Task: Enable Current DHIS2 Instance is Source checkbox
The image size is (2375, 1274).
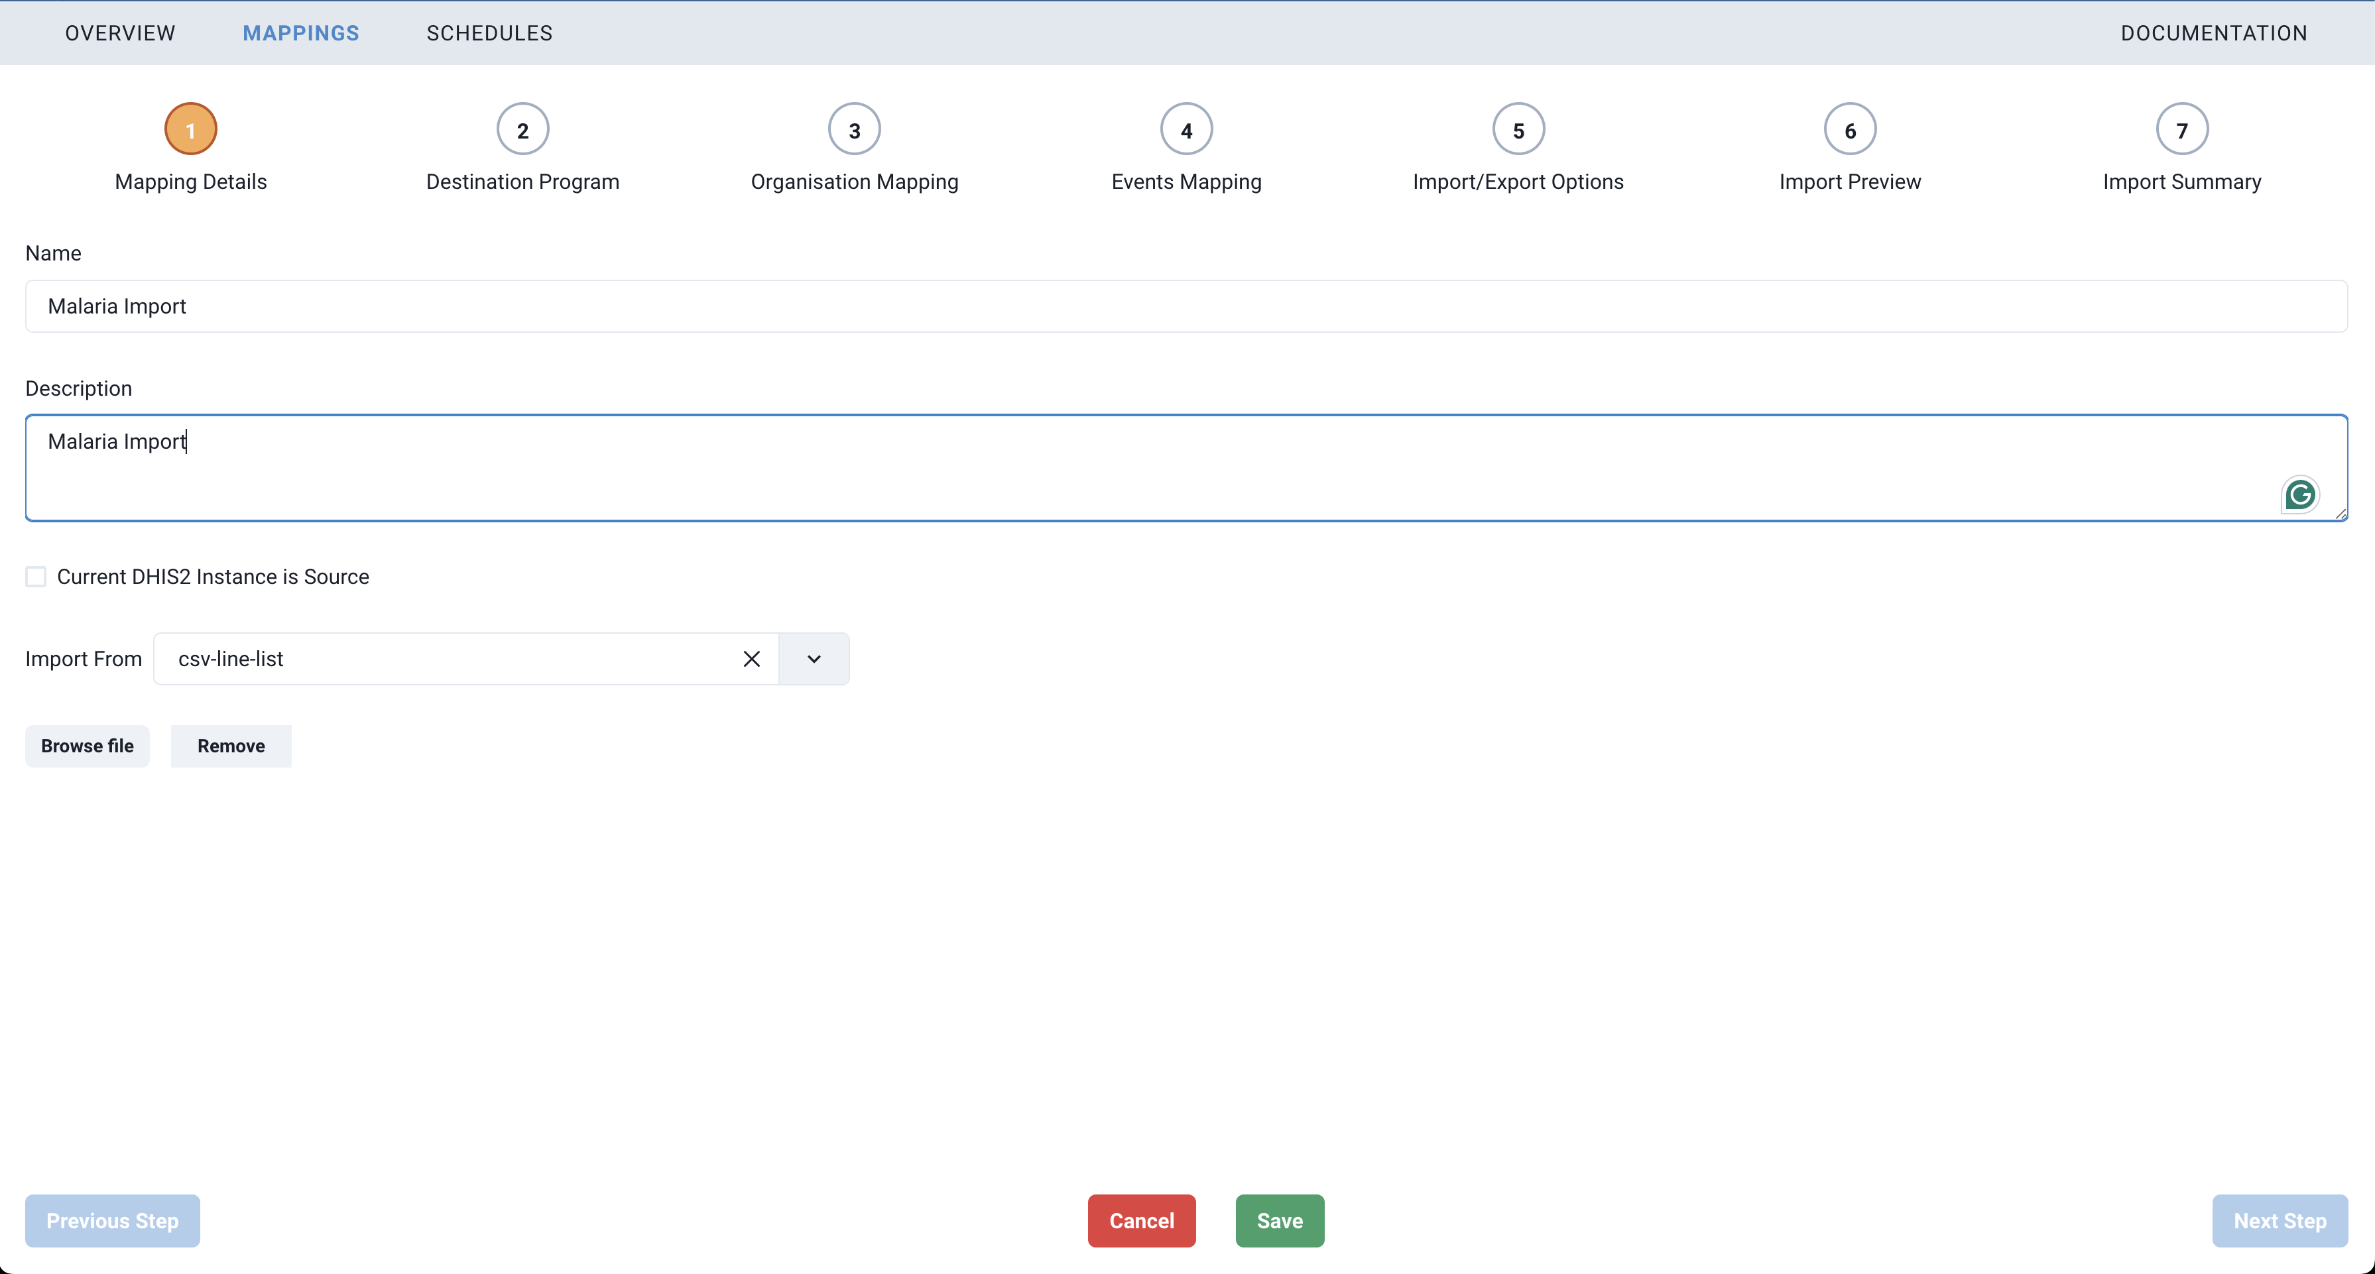Action: point(36,577)
